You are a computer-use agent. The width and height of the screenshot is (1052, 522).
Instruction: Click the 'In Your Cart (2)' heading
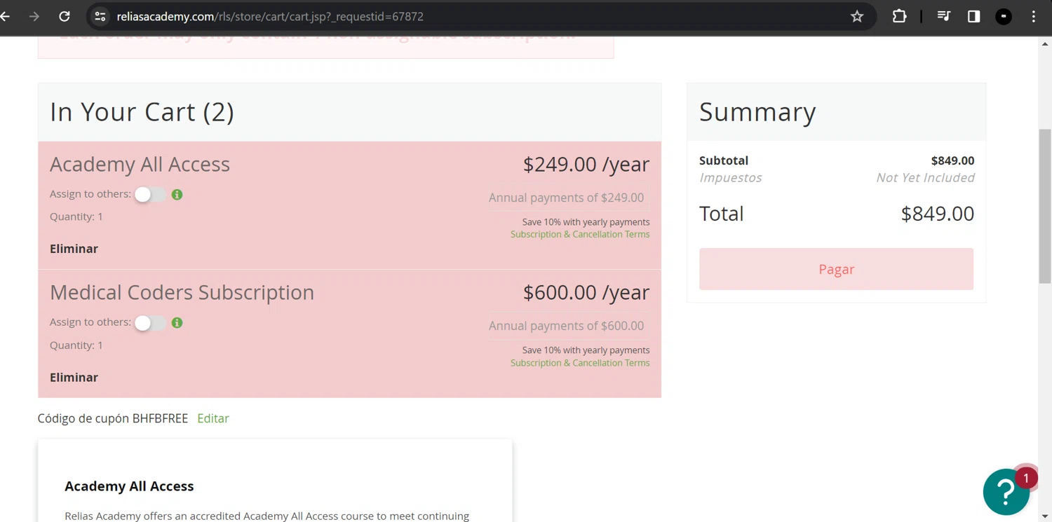click(142, 112)
